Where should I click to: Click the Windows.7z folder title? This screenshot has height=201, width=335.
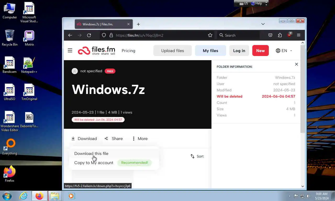pos(108,90)
